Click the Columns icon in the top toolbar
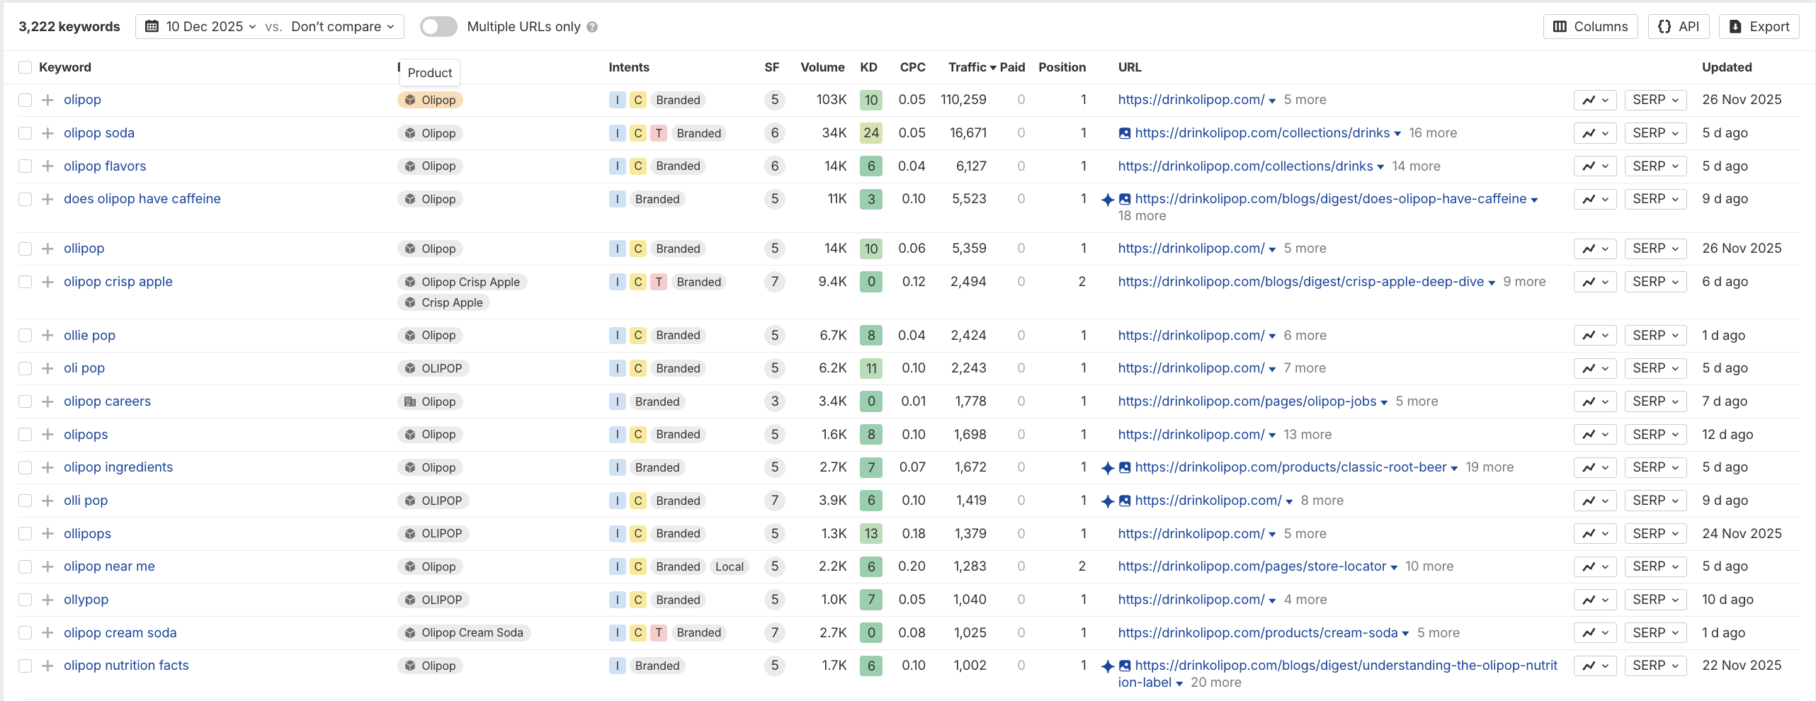Viewport: 1816px width, 701px height. 1560,26
